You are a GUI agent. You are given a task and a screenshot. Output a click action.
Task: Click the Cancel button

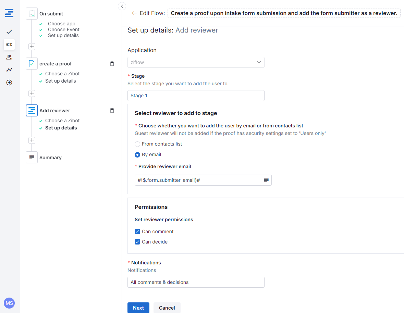point(167,308)
